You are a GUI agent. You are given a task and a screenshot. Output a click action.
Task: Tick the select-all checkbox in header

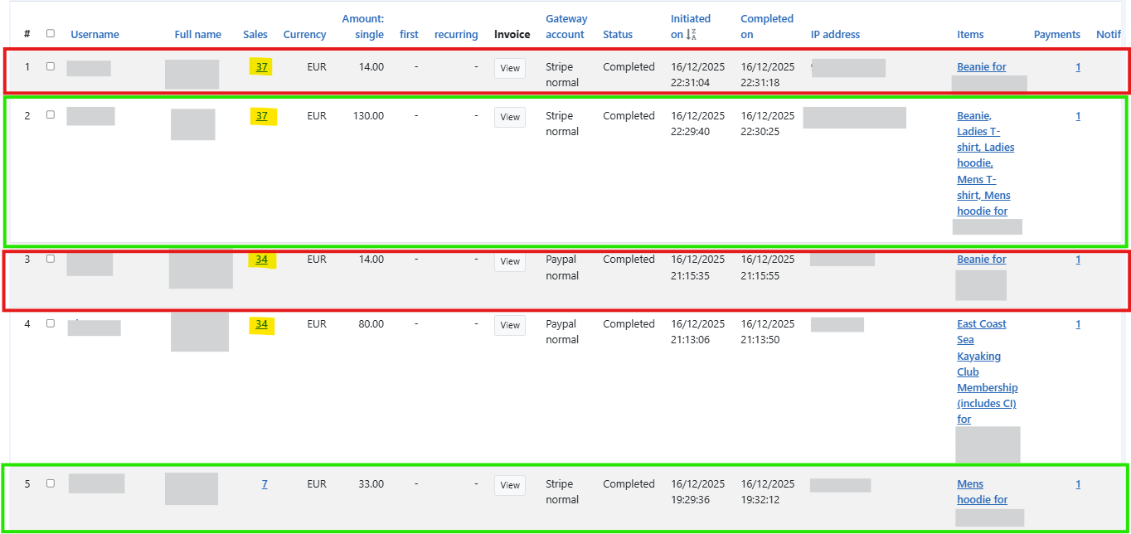51,34
